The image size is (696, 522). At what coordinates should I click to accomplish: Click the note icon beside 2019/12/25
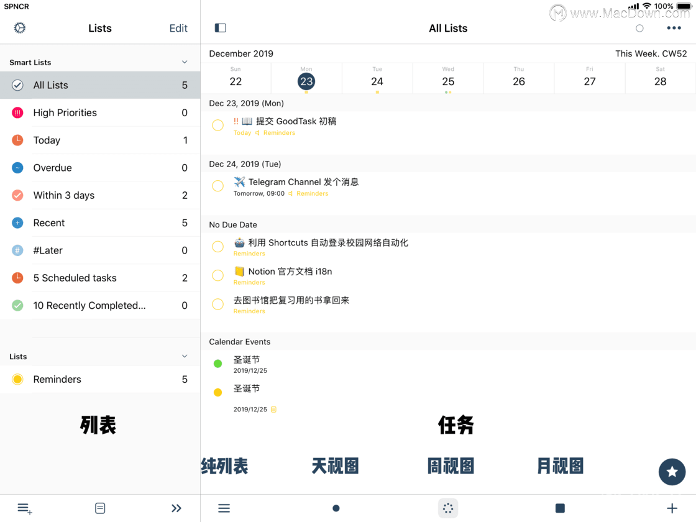[x=273, y=410]
